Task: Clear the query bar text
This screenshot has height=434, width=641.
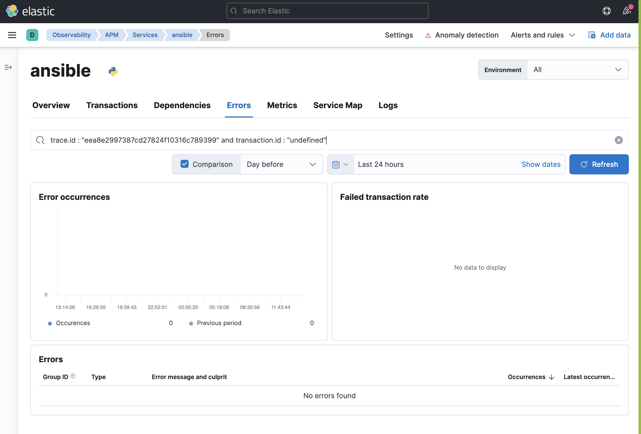Action: 618,140
